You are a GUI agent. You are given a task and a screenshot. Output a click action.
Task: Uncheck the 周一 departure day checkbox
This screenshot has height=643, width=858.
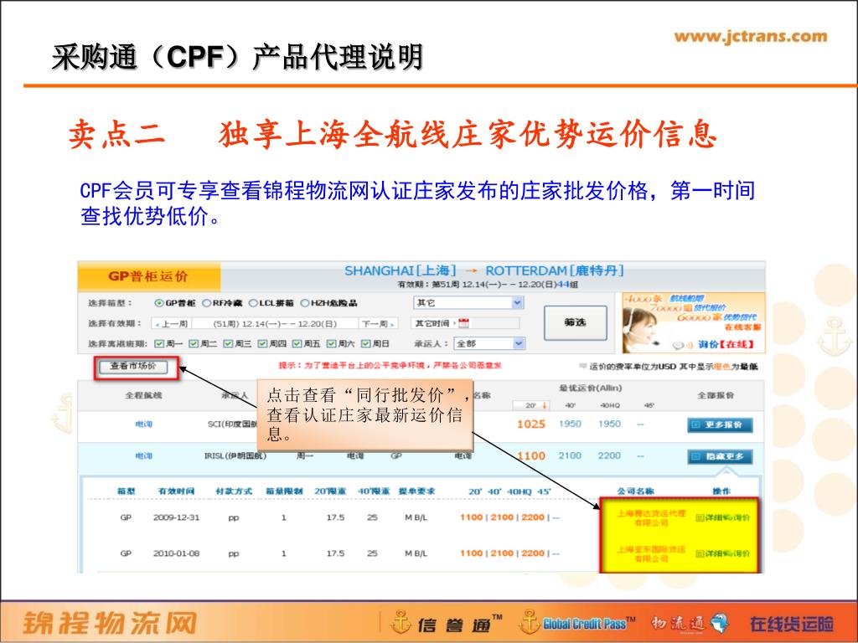click(159, 343)
